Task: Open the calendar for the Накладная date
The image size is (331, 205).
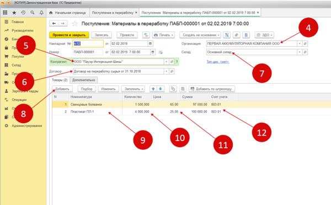Action: (150, 44)
